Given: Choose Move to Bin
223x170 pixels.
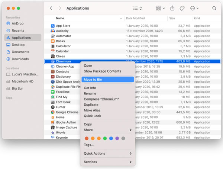Looking at the screenshot, I should point(108,80).
